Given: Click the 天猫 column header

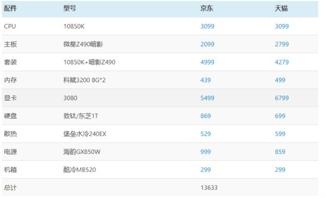Looking at the screenshot, I should tap(281, 9).
